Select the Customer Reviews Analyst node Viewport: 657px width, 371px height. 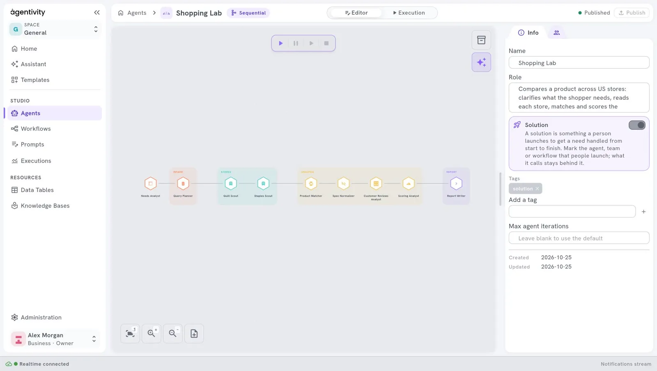(x=376, y=183)
